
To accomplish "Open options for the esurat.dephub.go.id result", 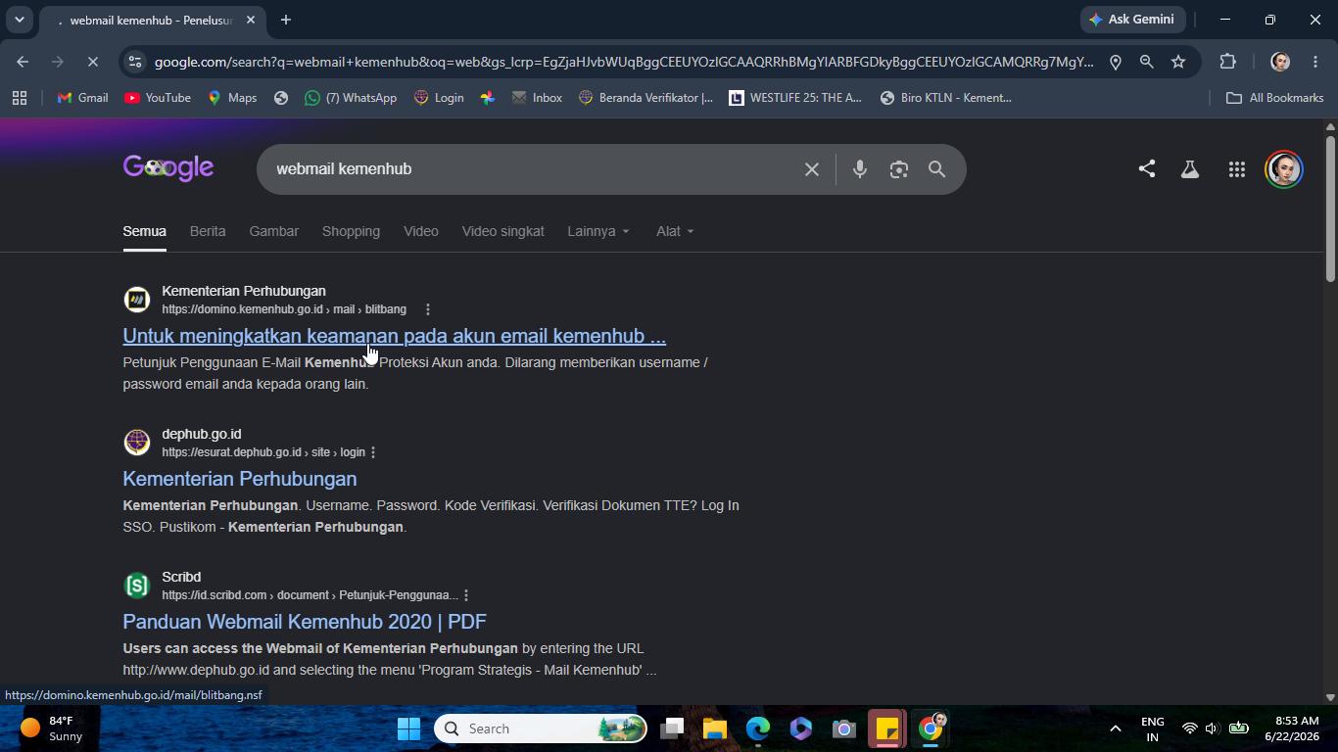I will click(x=373, y=452).
